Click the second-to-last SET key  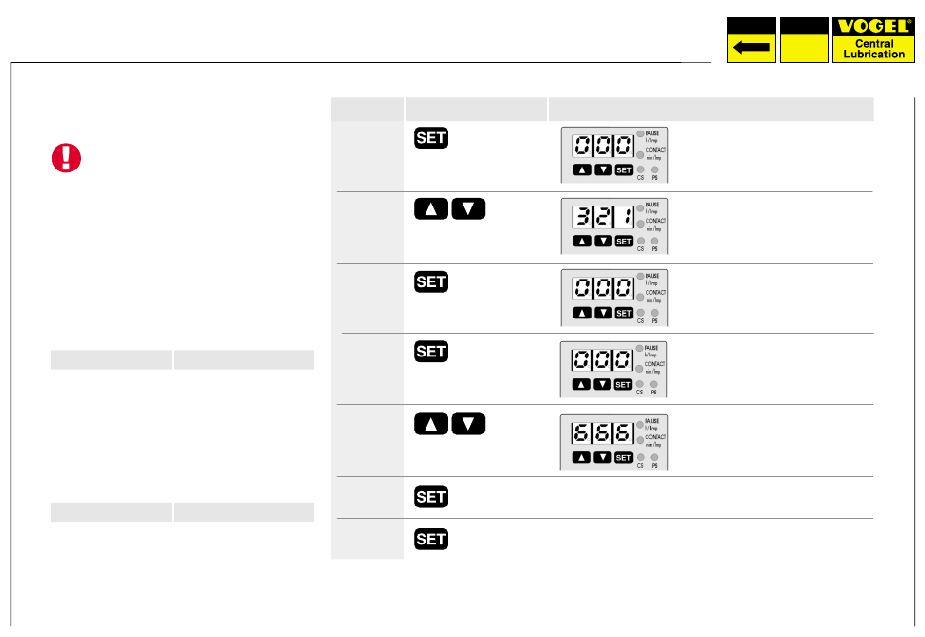[430, 497]
